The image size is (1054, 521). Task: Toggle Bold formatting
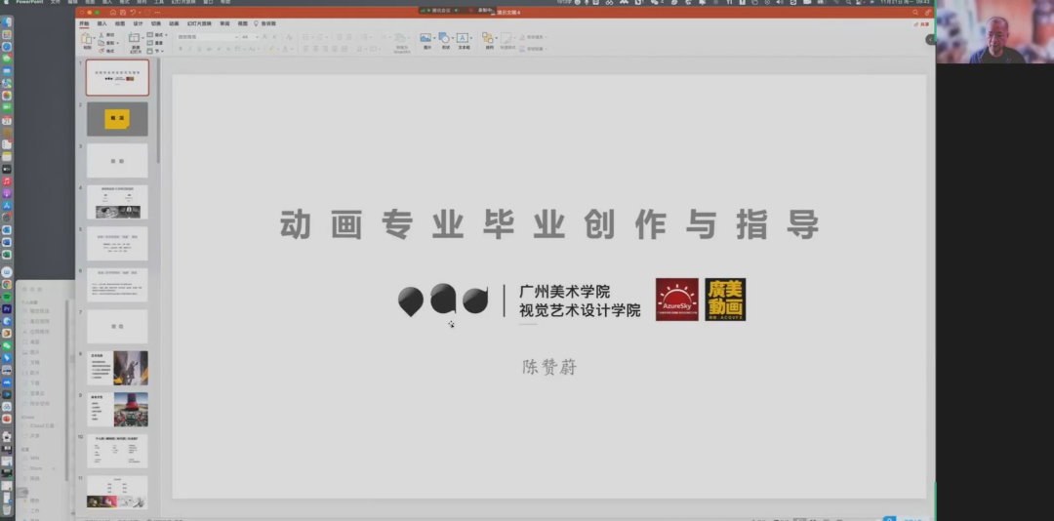tap(181, 49)
